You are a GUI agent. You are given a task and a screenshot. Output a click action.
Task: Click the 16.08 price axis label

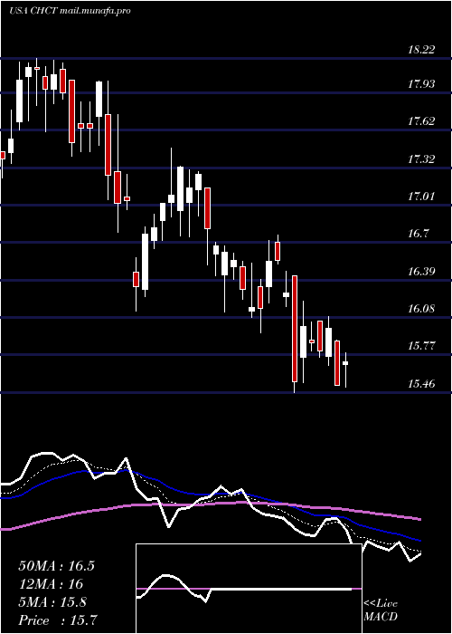click(422, 309)
